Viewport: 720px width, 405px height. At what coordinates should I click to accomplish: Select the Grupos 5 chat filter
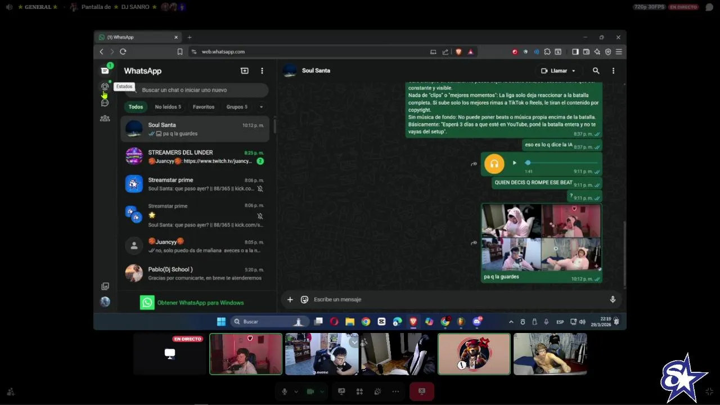[237, 107]
